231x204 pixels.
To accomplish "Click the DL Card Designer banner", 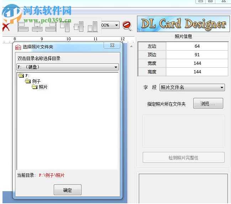I will tap(183, 24).
